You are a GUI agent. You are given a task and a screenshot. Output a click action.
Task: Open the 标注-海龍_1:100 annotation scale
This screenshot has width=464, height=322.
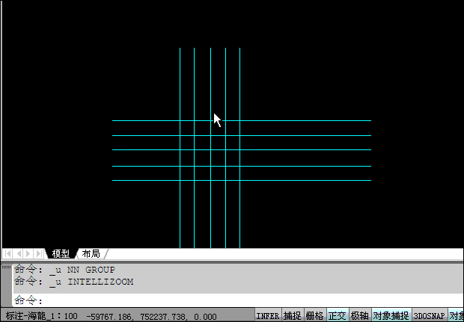[x=41, y=316]
